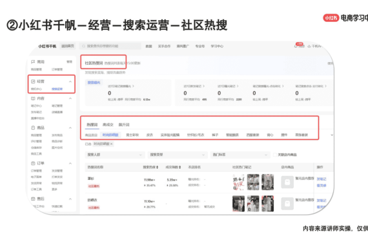
Task: Collapse the 订单 sidebar section chevron
Action: (x=70, y=163)
